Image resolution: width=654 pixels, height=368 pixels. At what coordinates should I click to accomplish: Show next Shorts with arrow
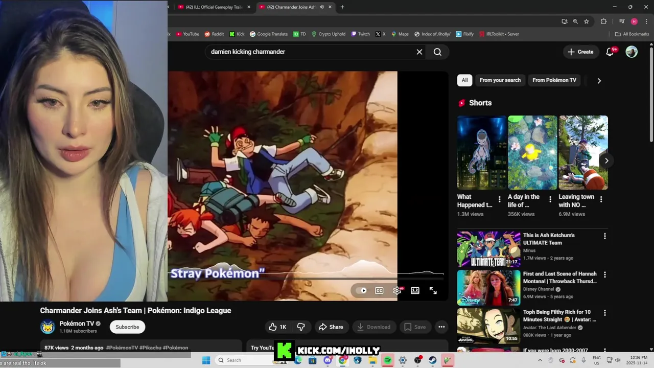tap(606, 160)
